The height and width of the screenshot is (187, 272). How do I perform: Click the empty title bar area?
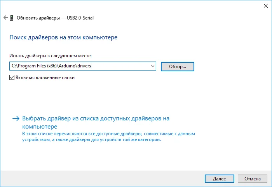click(136, 5)
